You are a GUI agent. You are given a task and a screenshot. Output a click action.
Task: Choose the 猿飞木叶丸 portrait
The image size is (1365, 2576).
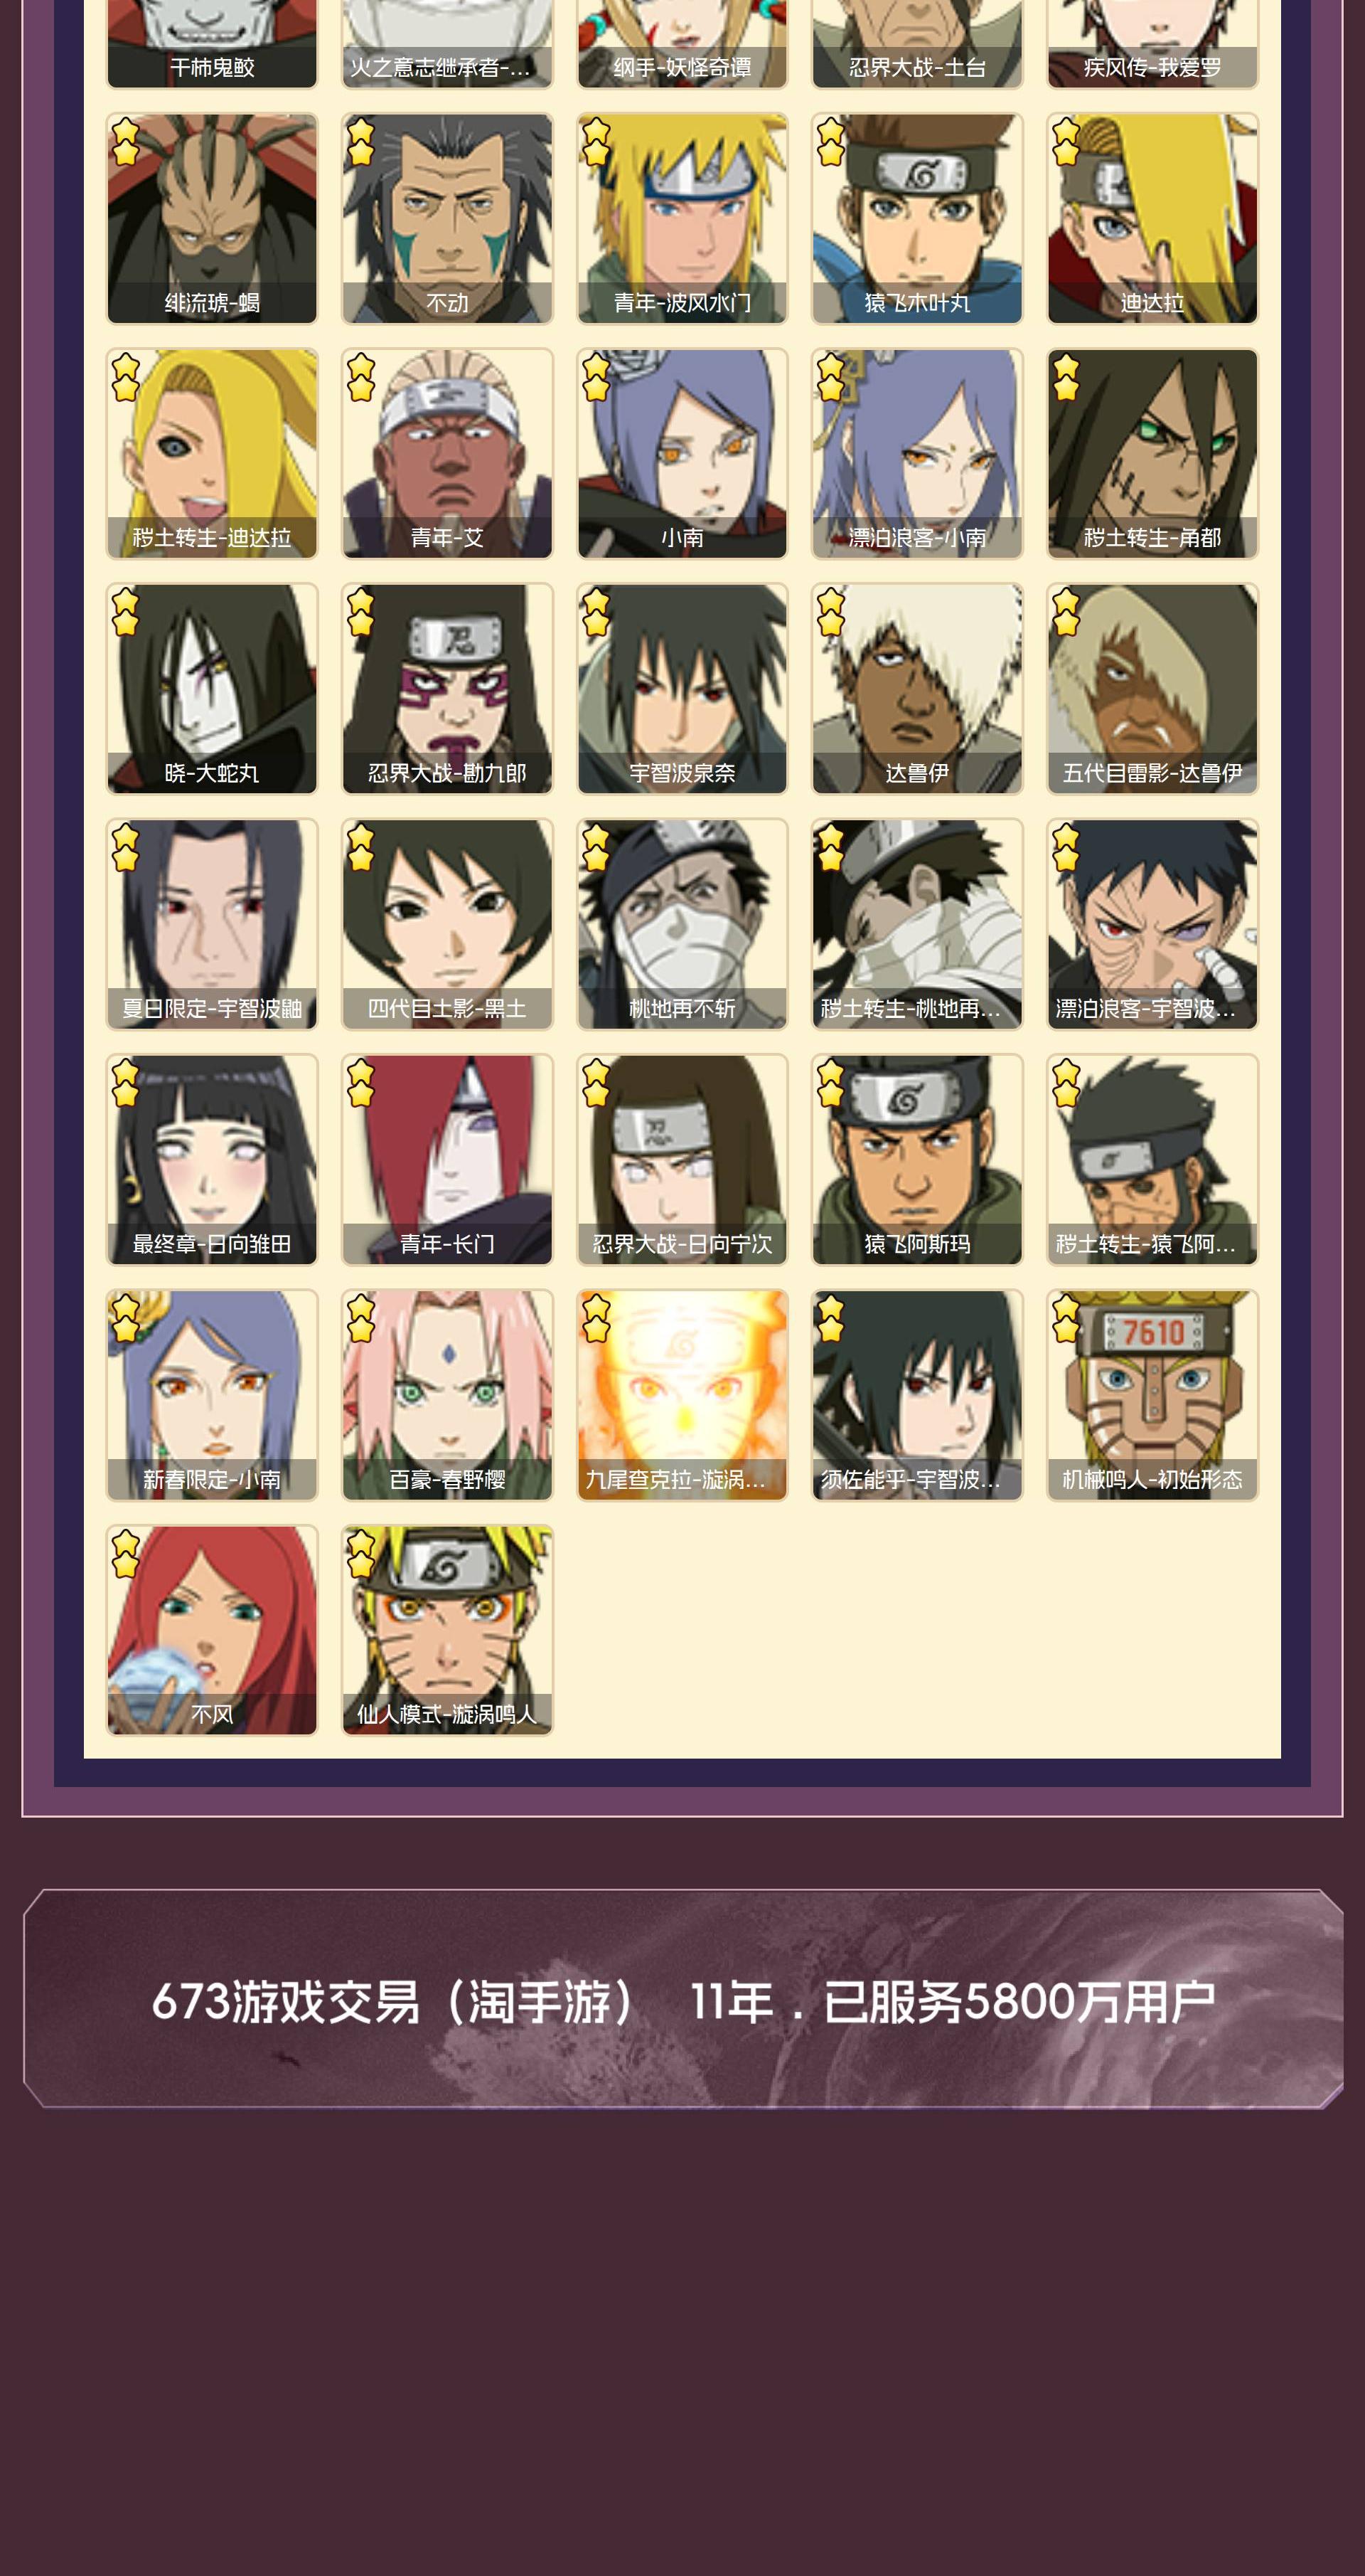tap(917, 218)
